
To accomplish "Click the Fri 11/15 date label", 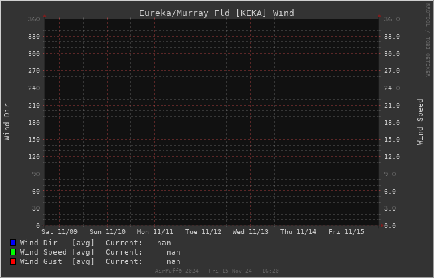I will [346, 231].
